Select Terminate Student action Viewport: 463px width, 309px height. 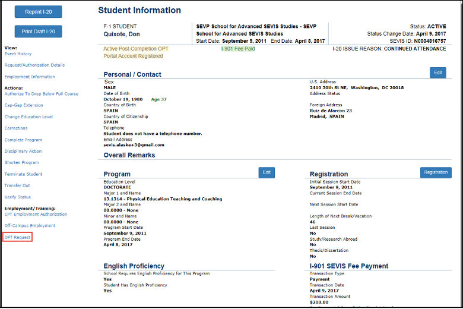tap(23, 174)
